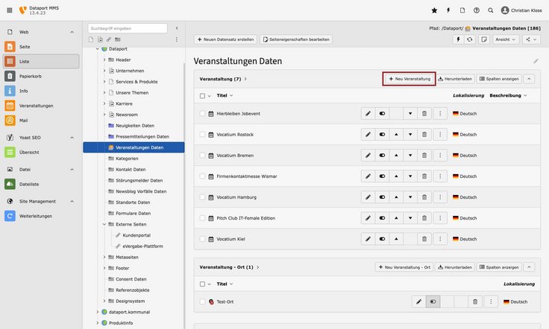Image resolution: width=549 pixels, height=329 pixels.
Task: Delete the Vocatium Rostock record
Action: pyautogui.click(x=424, y=134)
